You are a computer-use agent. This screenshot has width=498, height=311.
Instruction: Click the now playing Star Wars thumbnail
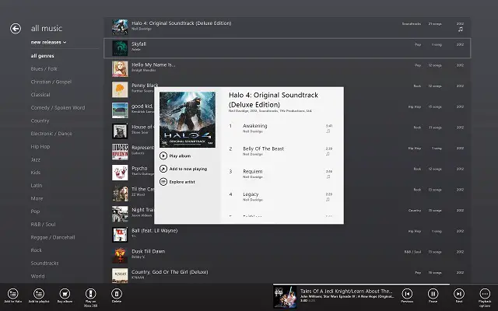285,297
